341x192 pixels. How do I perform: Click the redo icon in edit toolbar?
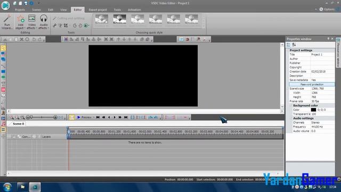coord(39,39)
